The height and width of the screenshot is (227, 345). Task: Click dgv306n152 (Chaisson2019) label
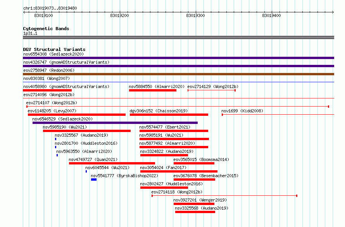point(159,111)
